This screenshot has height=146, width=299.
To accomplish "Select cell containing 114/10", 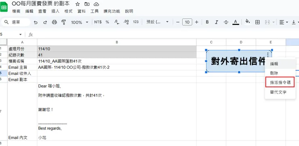I will 117,49.
